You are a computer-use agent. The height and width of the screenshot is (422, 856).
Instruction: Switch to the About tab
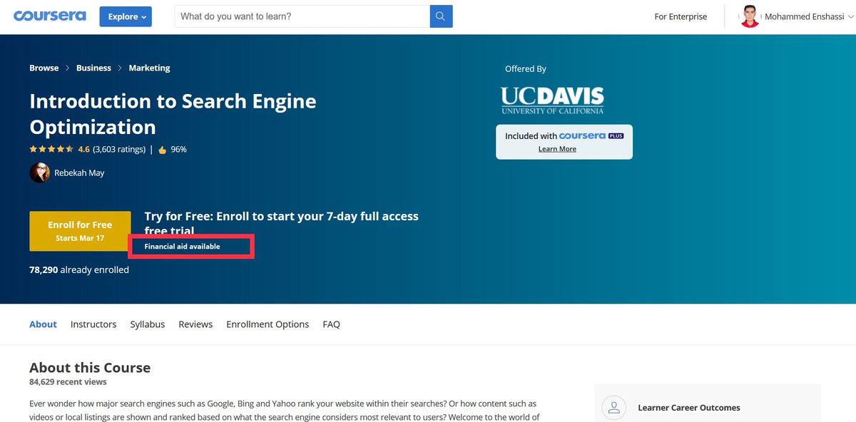[x=43, y=324]
